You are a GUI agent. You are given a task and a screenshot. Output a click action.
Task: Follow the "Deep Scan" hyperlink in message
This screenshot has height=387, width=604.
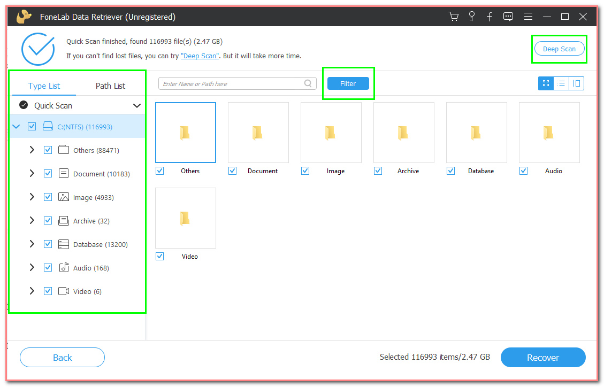pos(200,56)
